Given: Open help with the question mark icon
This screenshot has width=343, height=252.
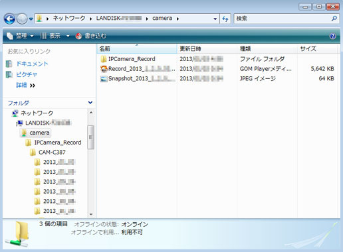Looking at the screenshot, I should (x=332, y=36).
